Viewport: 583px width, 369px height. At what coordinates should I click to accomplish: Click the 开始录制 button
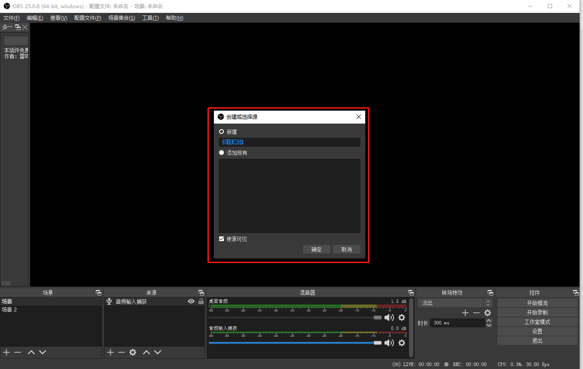click(x=537, y=312)
